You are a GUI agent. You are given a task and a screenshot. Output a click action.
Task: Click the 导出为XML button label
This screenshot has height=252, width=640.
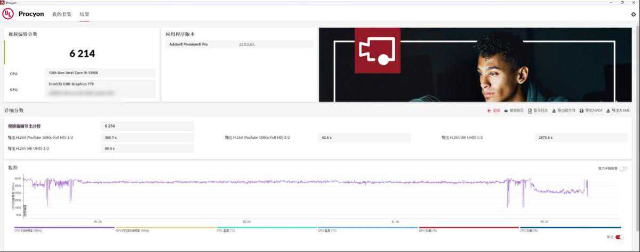[620, 111]
